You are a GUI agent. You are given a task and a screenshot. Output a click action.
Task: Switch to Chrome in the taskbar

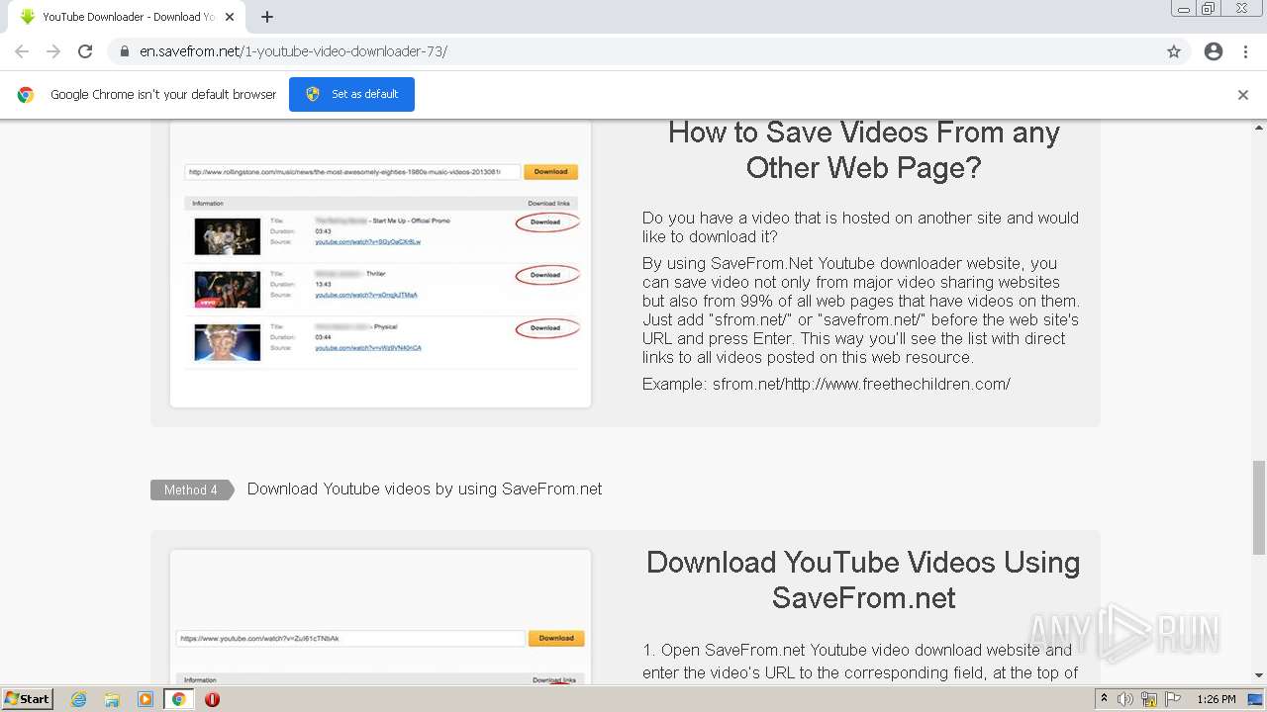coord(179,699)
